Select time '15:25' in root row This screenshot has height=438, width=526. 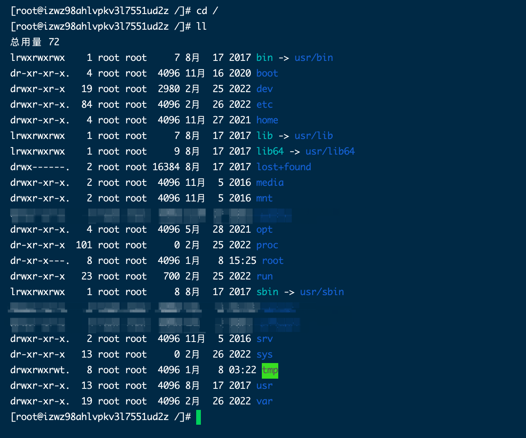pyautogui.click(x=243, y=261)
